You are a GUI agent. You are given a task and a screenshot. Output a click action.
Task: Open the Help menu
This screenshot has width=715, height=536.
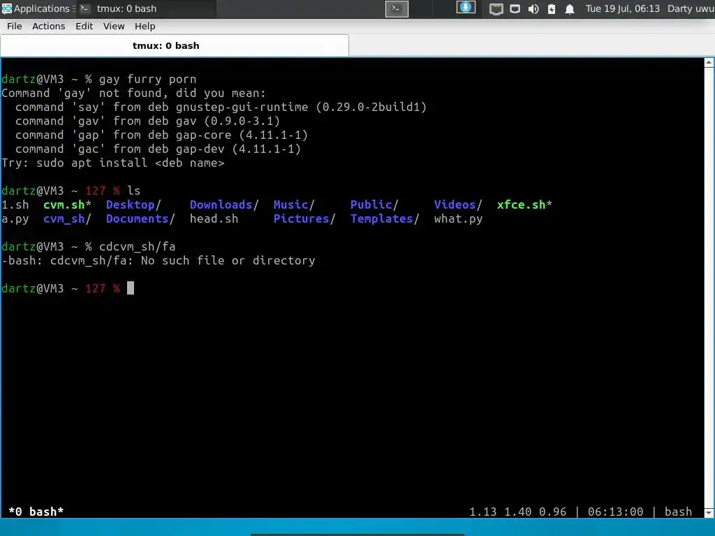(145, 26)
